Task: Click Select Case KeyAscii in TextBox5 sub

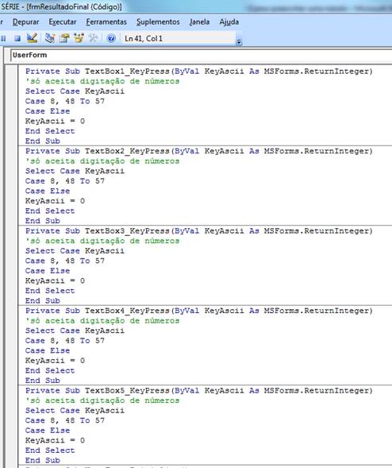Action: tap(75, 411)
